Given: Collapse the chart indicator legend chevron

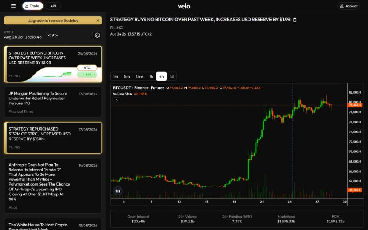Looking at the screenshot, I should coord(116,100).
